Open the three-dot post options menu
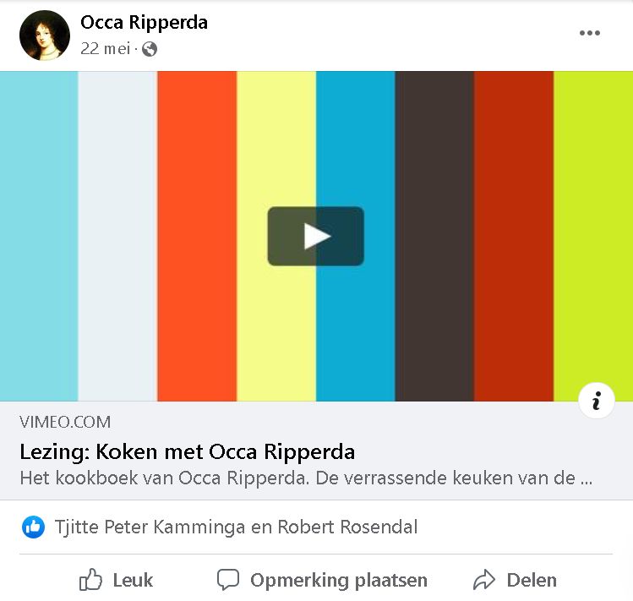The width and height of the screenshot is (633, 601). click(x=589, y=33)
